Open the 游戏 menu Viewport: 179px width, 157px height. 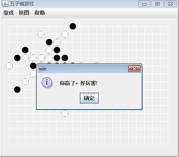pos(8,13)
